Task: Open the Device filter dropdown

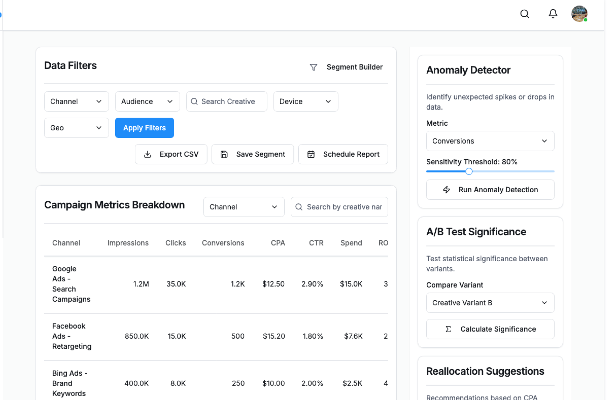Action: tap(305, 101)
